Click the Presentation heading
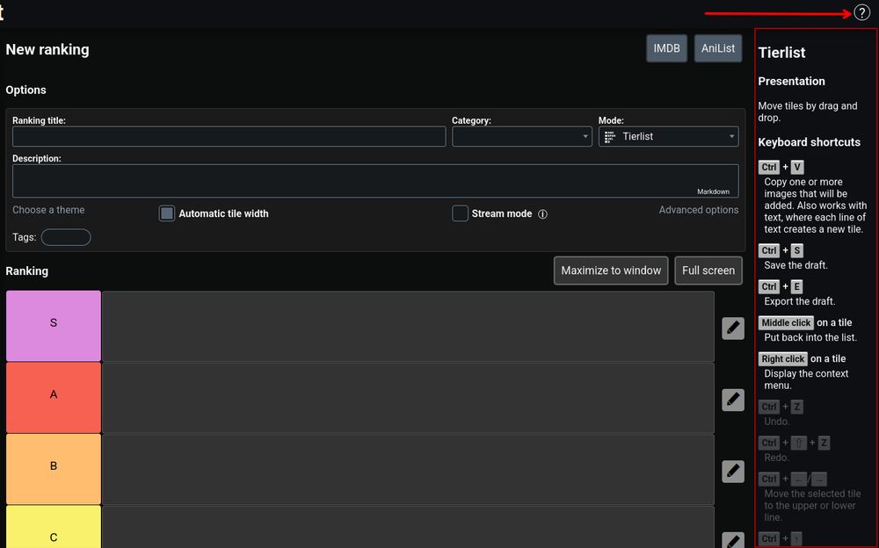The image size is (879, 548). (x=792, y=82)
